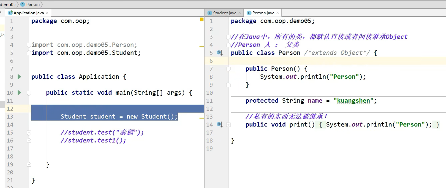Click 'Student' type in line 13 declaration

tap(73, 117)
